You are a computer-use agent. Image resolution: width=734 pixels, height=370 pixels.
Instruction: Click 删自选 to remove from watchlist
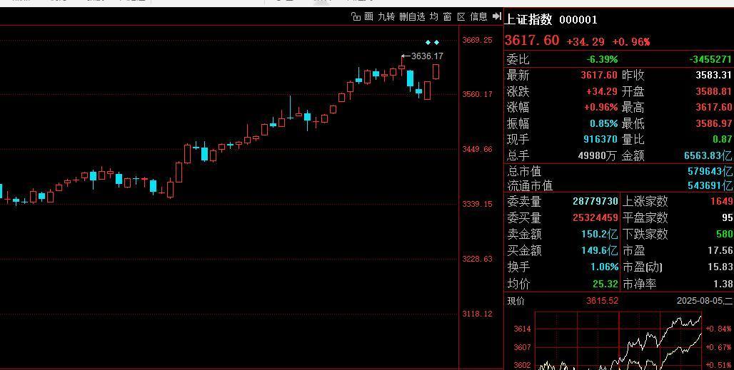tap(413, 17)
